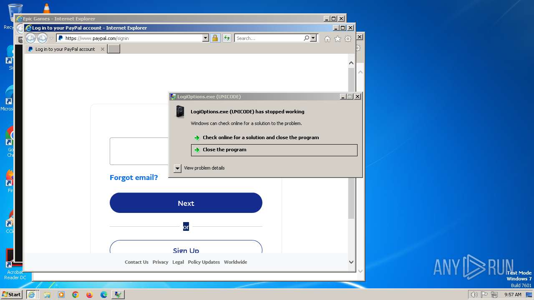534x300 pixels.
Task: Open Edge from the taskbar
Action: click(104, 295)
